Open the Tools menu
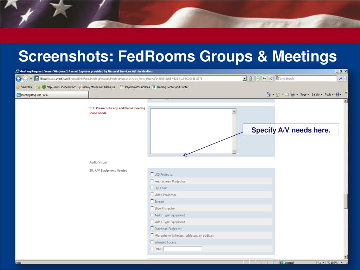 pos(329,94)
